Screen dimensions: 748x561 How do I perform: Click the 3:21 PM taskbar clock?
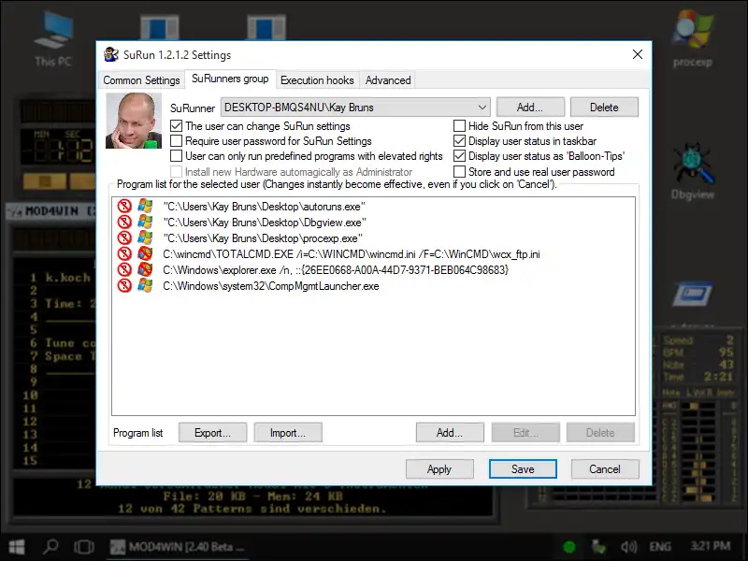(711, 546)
